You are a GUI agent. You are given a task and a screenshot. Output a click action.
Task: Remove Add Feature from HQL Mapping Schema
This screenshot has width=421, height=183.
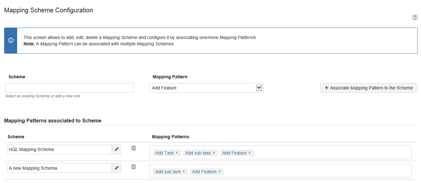[x=250, y=153]
